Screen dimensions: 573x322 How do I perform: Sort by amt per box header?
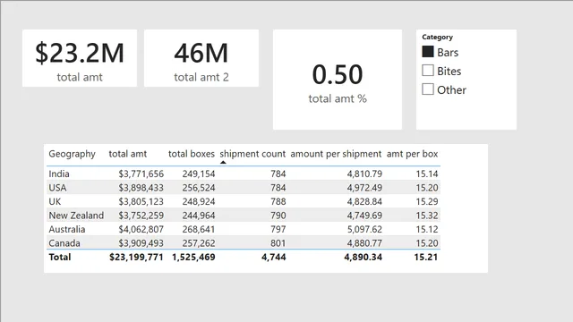[412, 154]
